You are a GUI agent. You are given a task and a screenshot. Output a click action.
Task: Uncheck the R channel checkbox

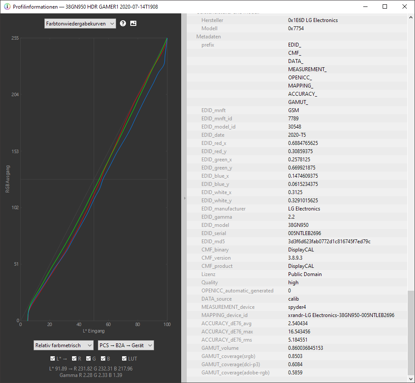pyautogui.click(x=74, y=359)
